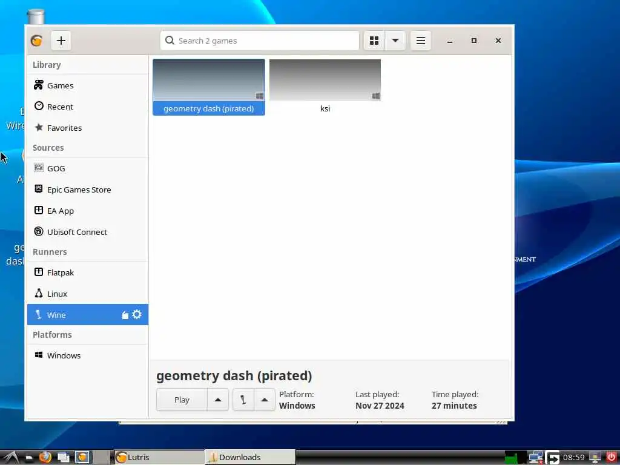Screen dimensions: 620x465
Task: Click the 27 minutes time played value
Action: pyautogui.click(x=454, y=406)
